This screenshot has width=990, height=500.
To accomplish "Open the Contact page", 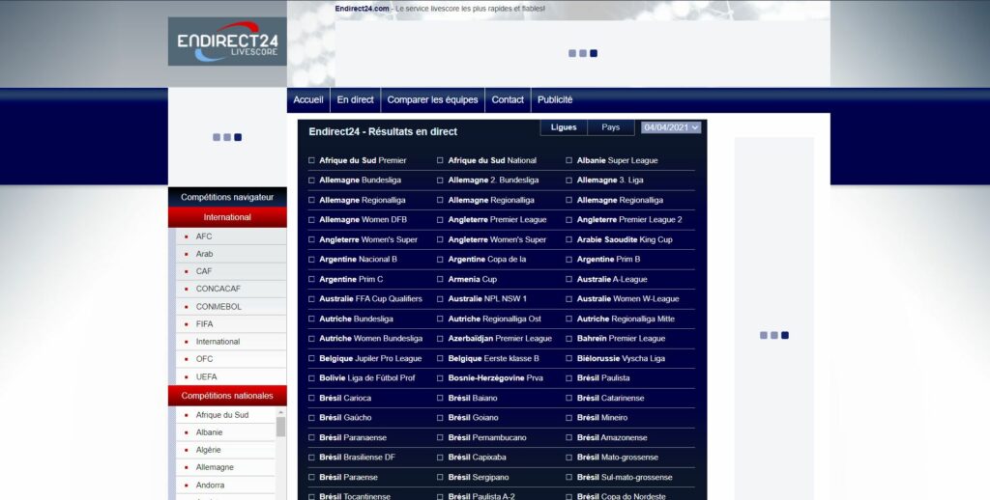I will [x=508, y=99].
